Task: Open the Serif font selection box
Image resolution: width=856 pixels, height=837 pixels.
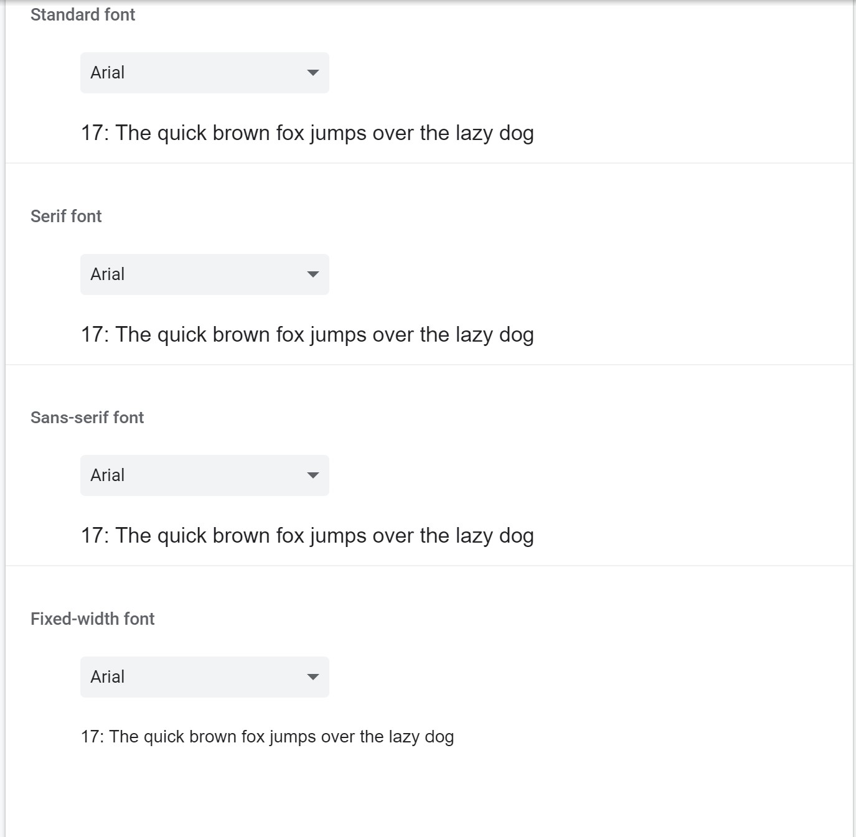Action: [205, 274]
